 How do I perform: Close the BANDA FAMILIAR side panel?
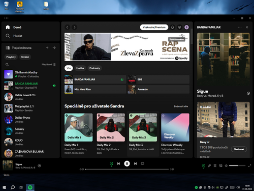pyautogui.click(x=247, y=28)
